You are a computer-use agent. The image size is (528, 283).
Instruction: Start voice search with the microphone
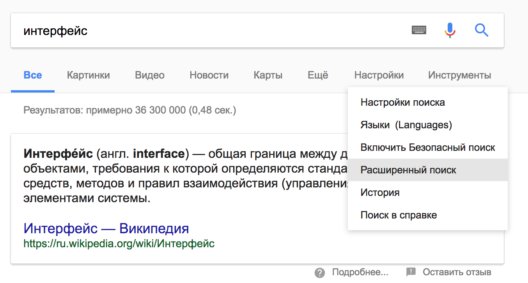(x=450, y=30)
